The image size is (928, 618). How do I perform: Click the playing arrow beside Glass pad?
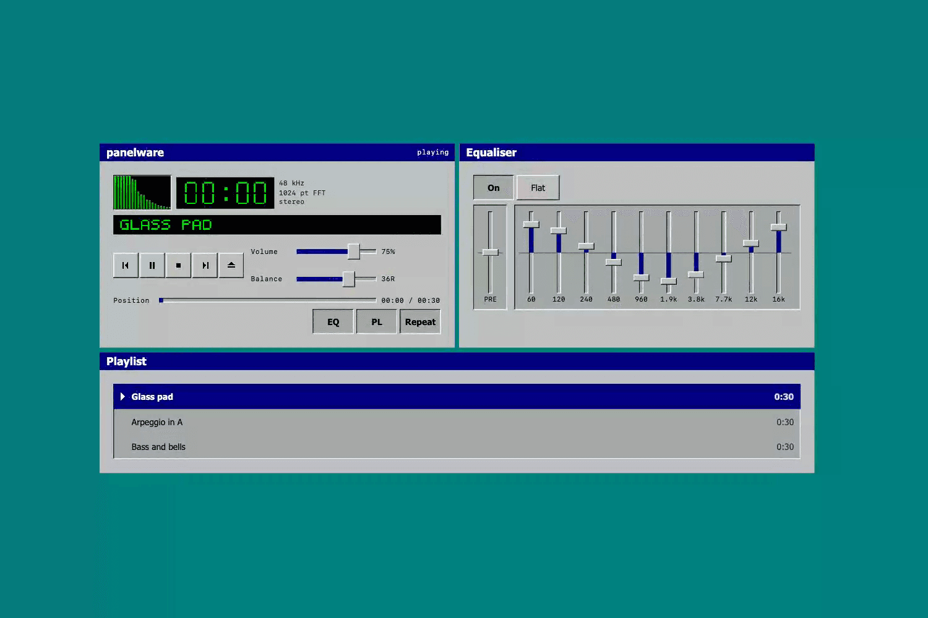click(x=122, y=397)
